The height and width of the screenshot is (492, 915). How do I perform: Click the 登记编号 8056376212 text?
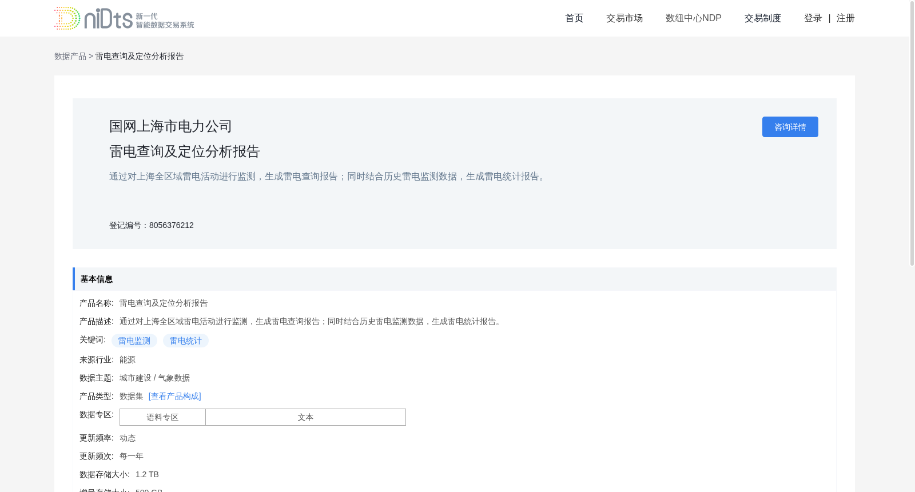click(x=152, y=225)
